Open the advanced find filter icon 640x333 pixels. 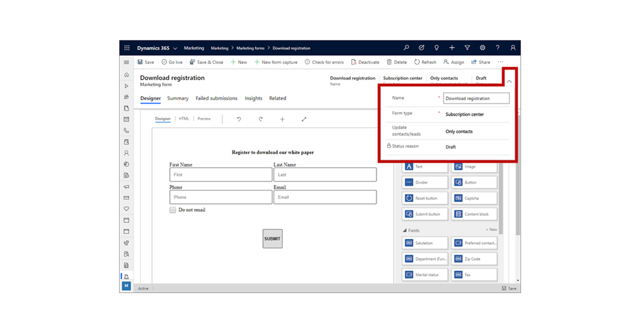(467, 48)
